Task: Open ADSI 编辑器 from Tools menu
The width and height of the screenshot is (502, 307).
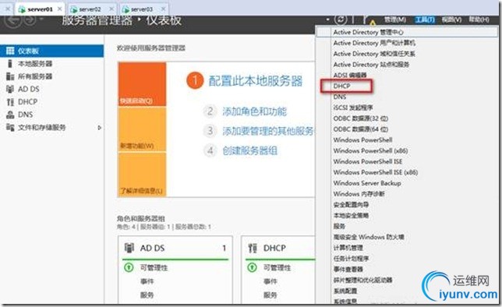Action: pyautogui.click(x=407, y=76)
